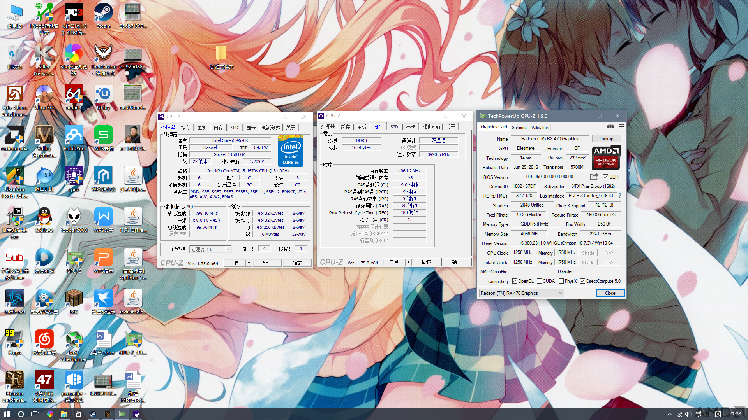The image size is (748, 420).
Task: Click the Lookup button in GPU-Z
Action: [606, 139]
